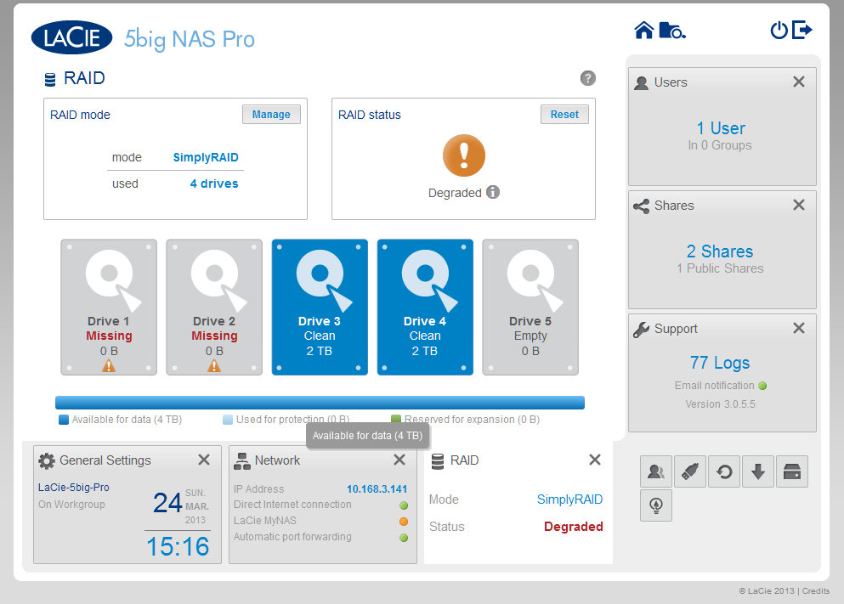The image size is (844, 604).
Task: Click the Automatic port forwarding status dot
Action: (404, 538)
